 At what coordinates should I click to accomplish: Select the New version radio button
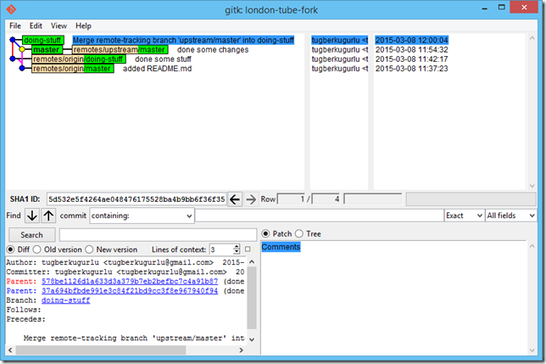coord(89,249)
